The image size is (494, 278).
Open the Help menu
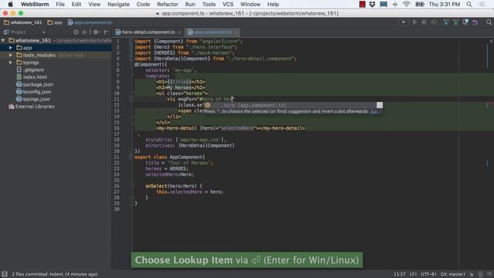[273, 4]
